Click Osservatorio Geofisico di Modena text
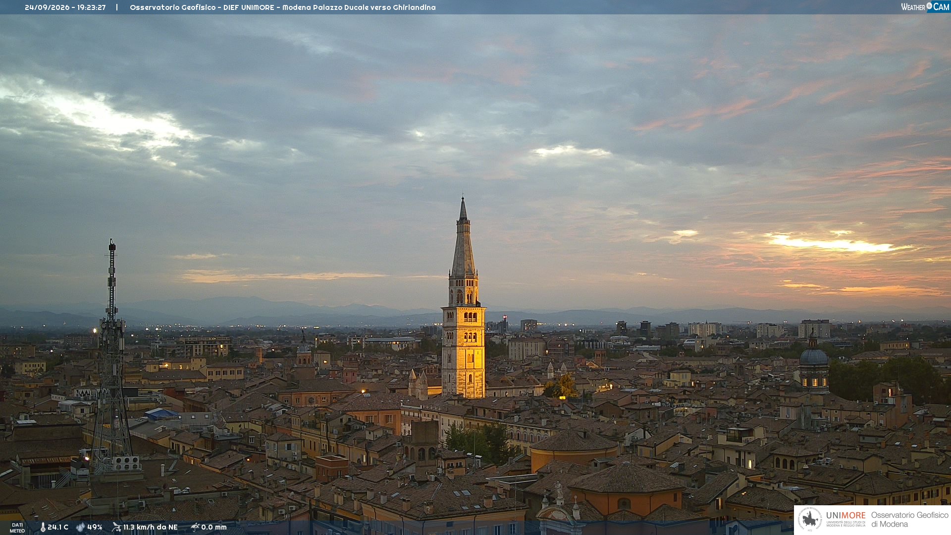The width and height of the screenshot is (951, 535). [x=909, y=520]
